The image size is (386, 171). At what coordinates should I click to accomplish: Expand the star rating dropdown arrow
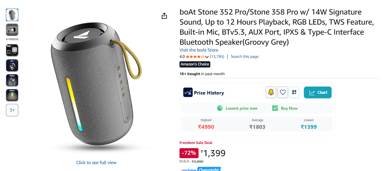(207, 57)
